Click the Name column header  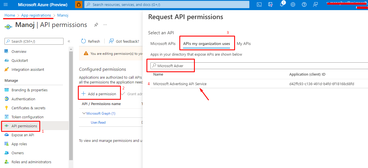[158, 74]
